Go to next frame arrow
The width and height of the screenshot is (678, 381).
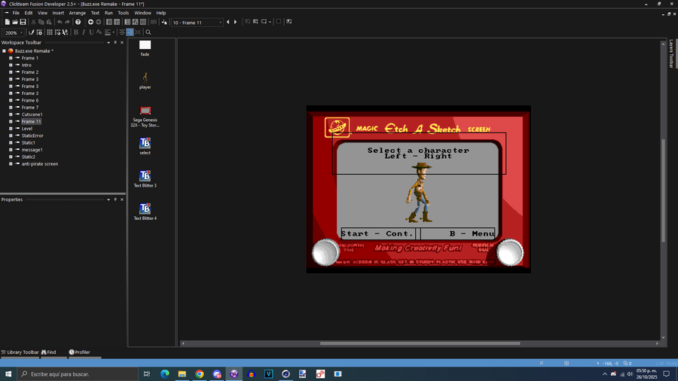pos(236,22)
